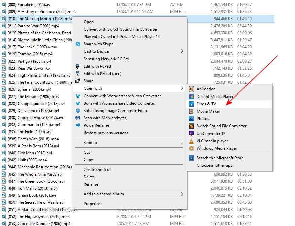Select file [839] A Star is Born (2018).avi
The image size is (295, 226).
click(33, 146)
